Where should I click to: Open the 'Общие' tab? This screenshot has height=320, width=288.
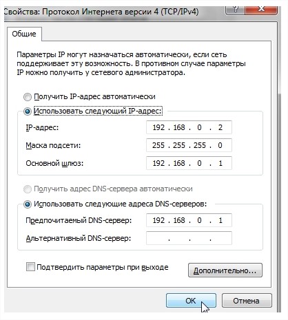coord(24,34)
